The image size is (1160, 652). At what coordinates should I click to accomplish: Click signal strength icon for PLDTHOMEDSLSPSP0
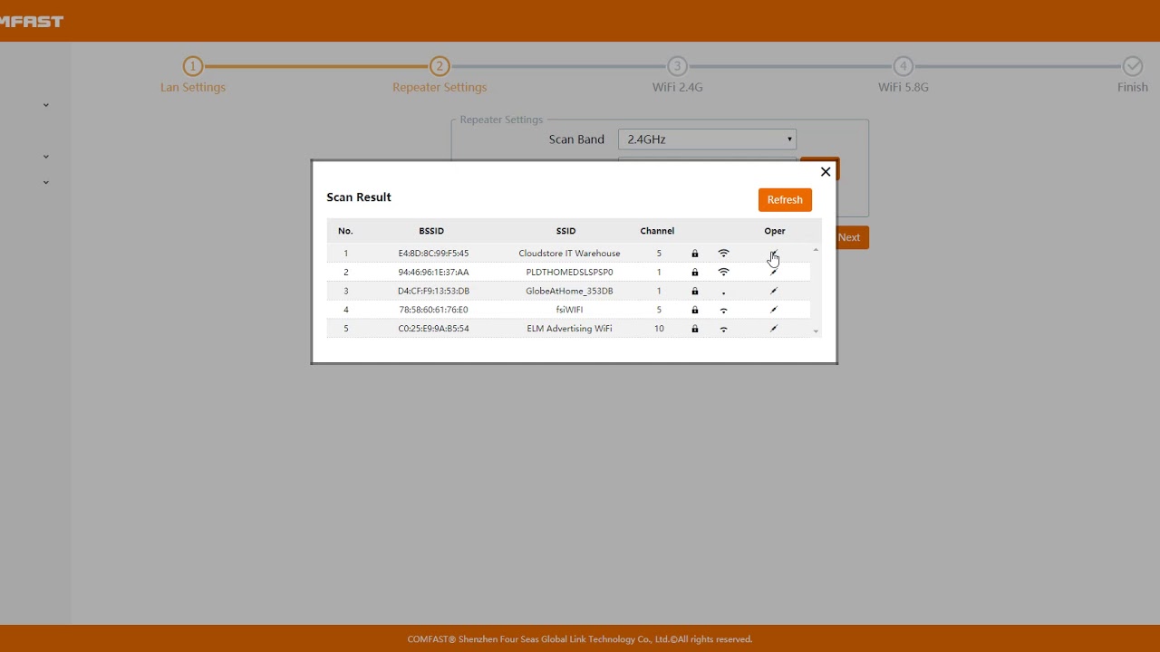723,272
